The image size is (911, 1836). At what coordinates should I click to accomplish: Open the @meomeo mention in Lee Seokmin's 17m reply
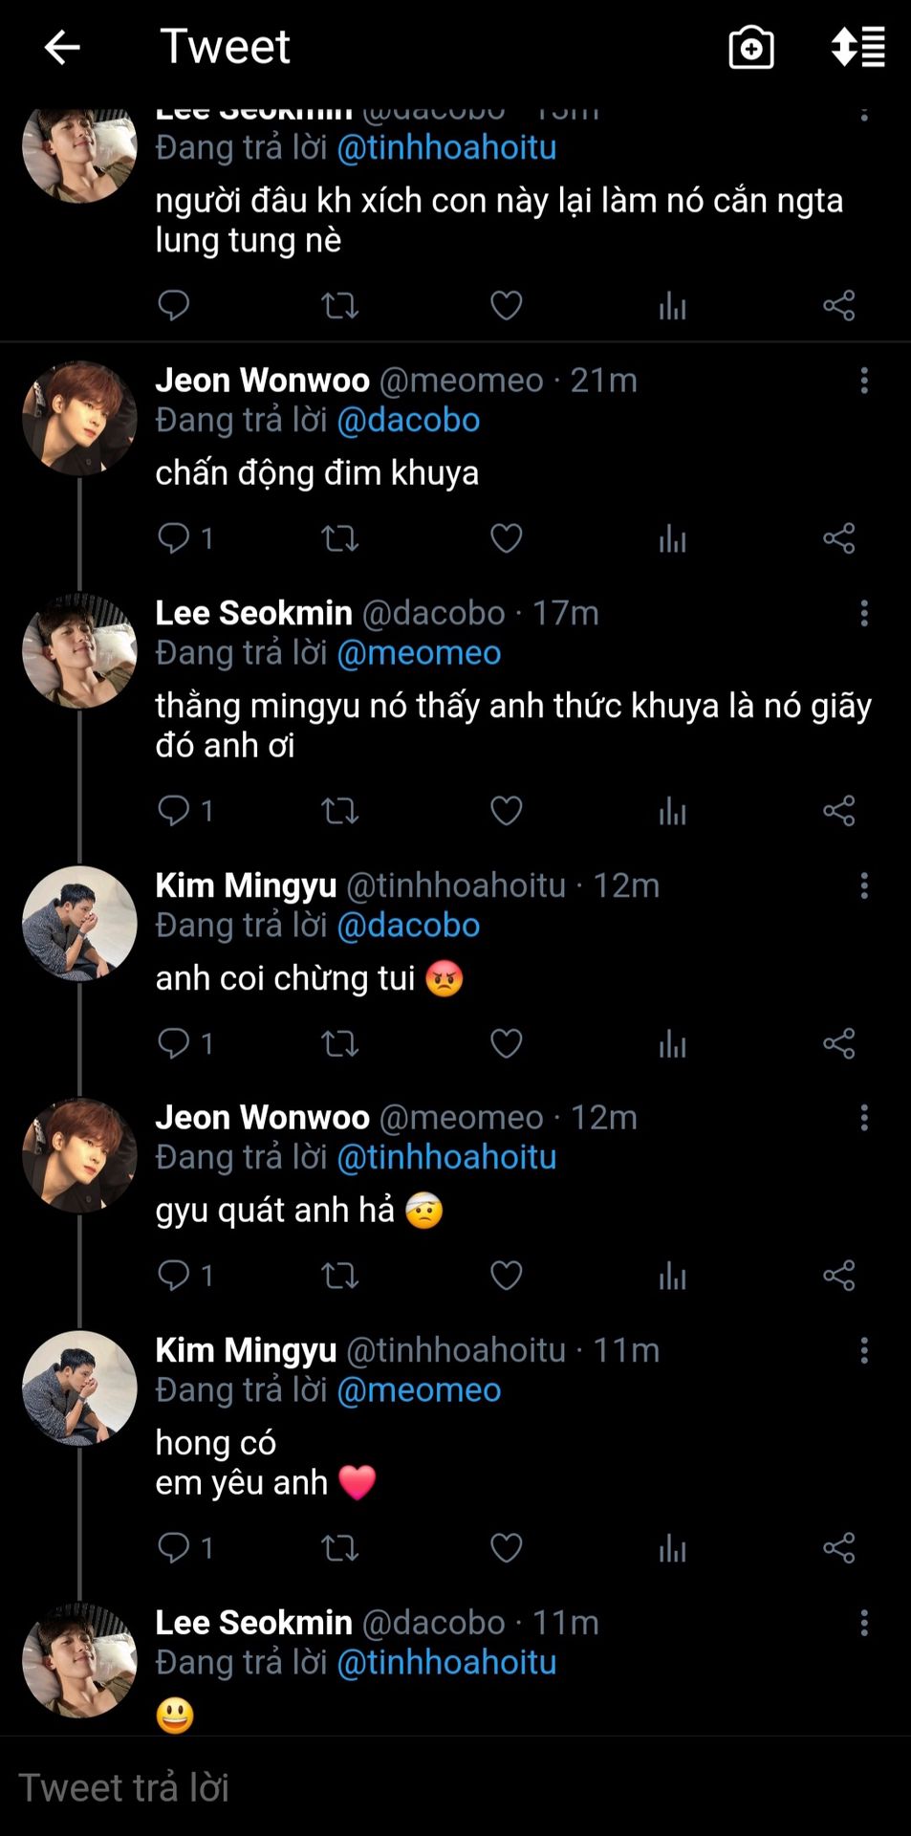[419, 652]
